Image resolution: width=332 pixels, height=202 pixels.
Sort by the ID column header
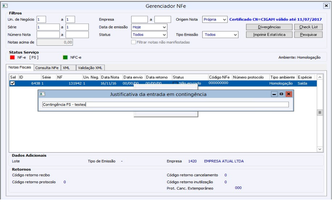click(x=29, y=77)
